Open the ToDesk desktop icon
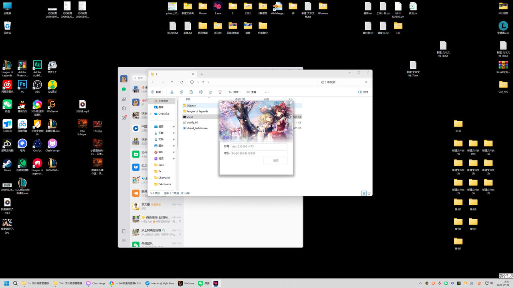The image size is (513, 288). pos(7,126)
